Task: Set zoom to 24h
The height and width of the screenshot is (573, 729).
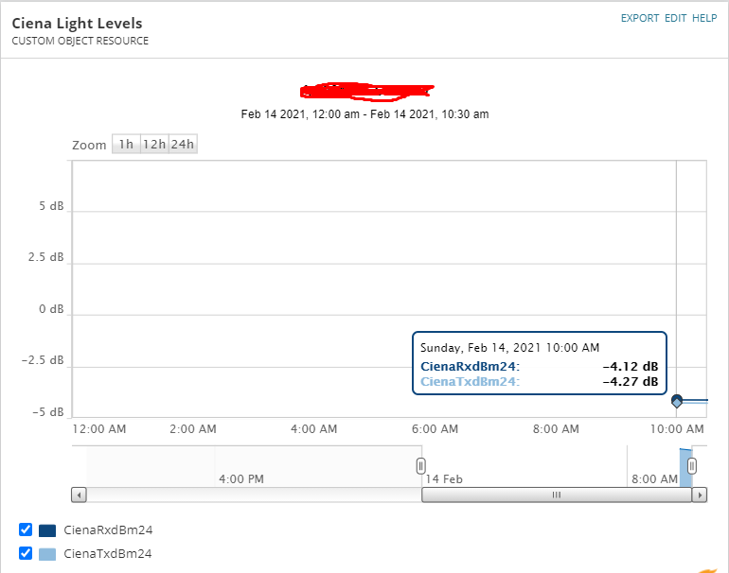Action: (183, 145)
